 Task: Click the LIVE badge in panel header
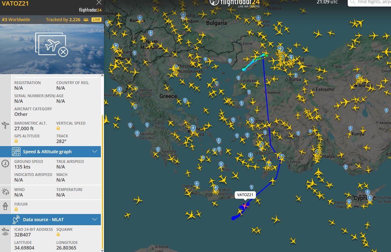[97, 20]
